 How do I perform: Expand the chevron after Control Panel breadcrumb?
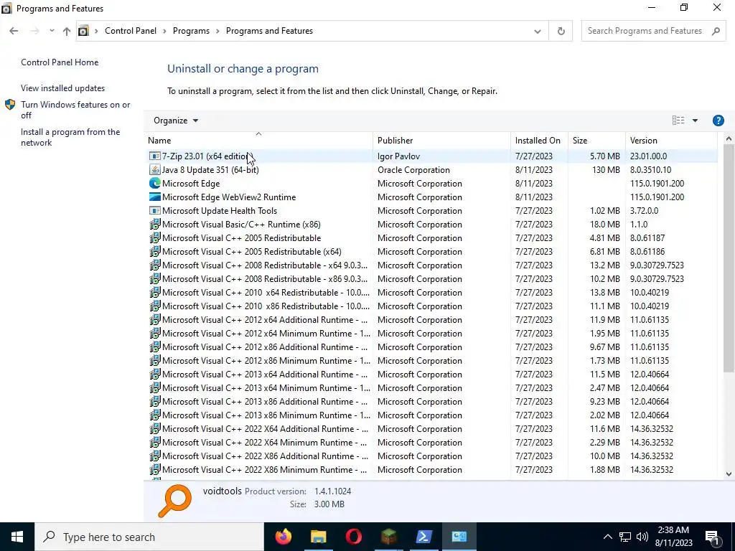164,31
